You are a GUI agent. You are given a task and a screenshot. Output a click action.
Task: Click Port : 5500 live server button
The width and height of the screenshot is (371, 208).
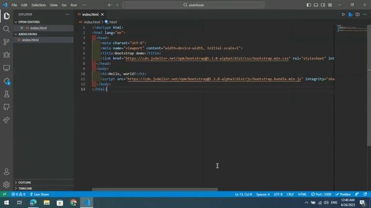click(x=321, y=194)
